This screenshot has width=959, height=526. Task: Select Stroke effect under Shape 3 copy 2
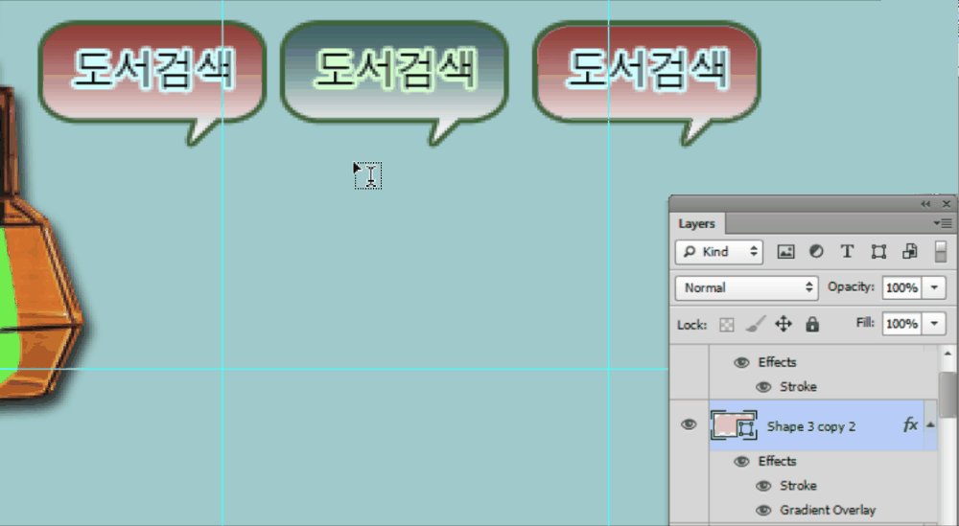point(798,486)
